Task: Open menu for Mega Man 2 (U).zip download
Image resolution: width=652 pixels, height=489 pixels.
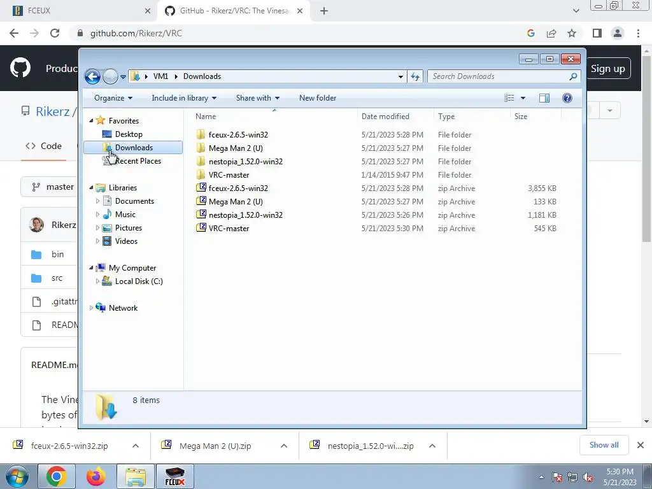Action: pyautogui.click(x=284, y=446)
